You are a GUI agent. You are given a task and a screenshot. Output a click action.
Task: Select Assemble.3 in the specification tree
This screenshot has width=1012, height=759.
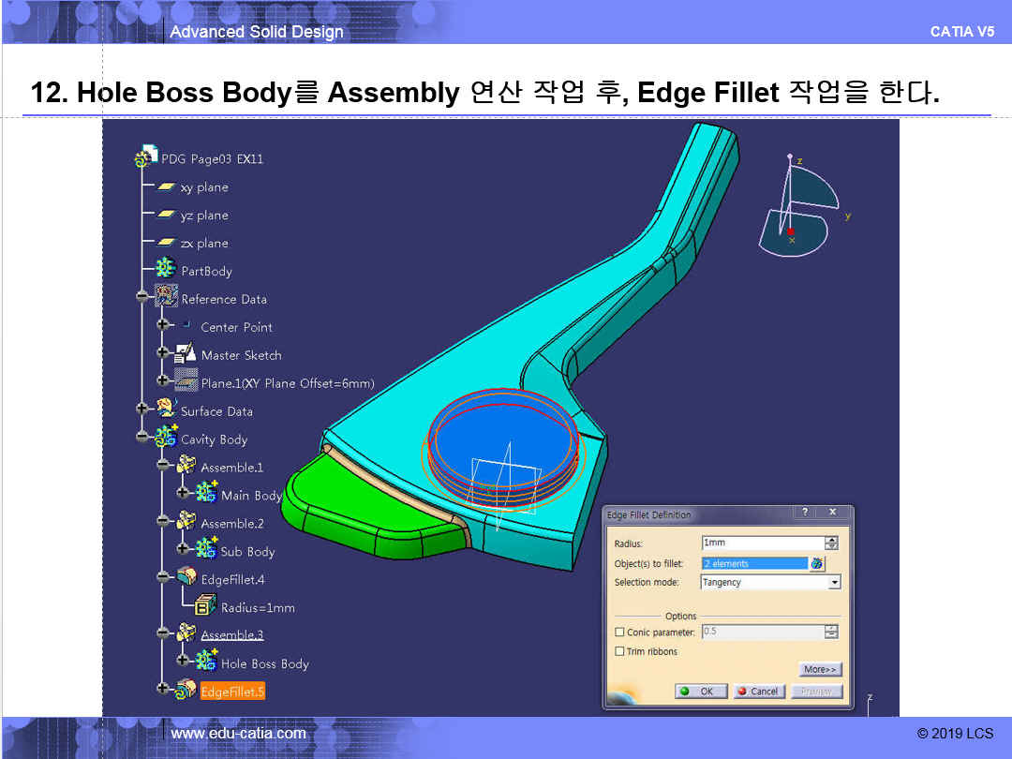[x=231, y=634]
